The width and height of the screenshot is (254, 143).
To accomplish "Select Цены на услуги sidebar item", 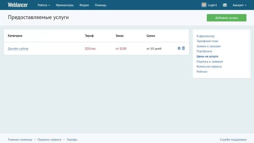I will click(x=207, y=56).
